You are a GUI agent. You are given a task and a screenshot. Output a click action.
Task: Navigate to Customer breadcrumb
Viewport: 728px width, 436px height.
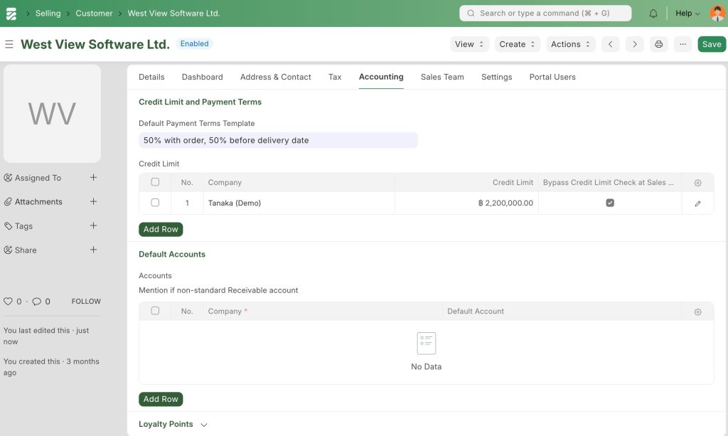click(x=94, y=14)
